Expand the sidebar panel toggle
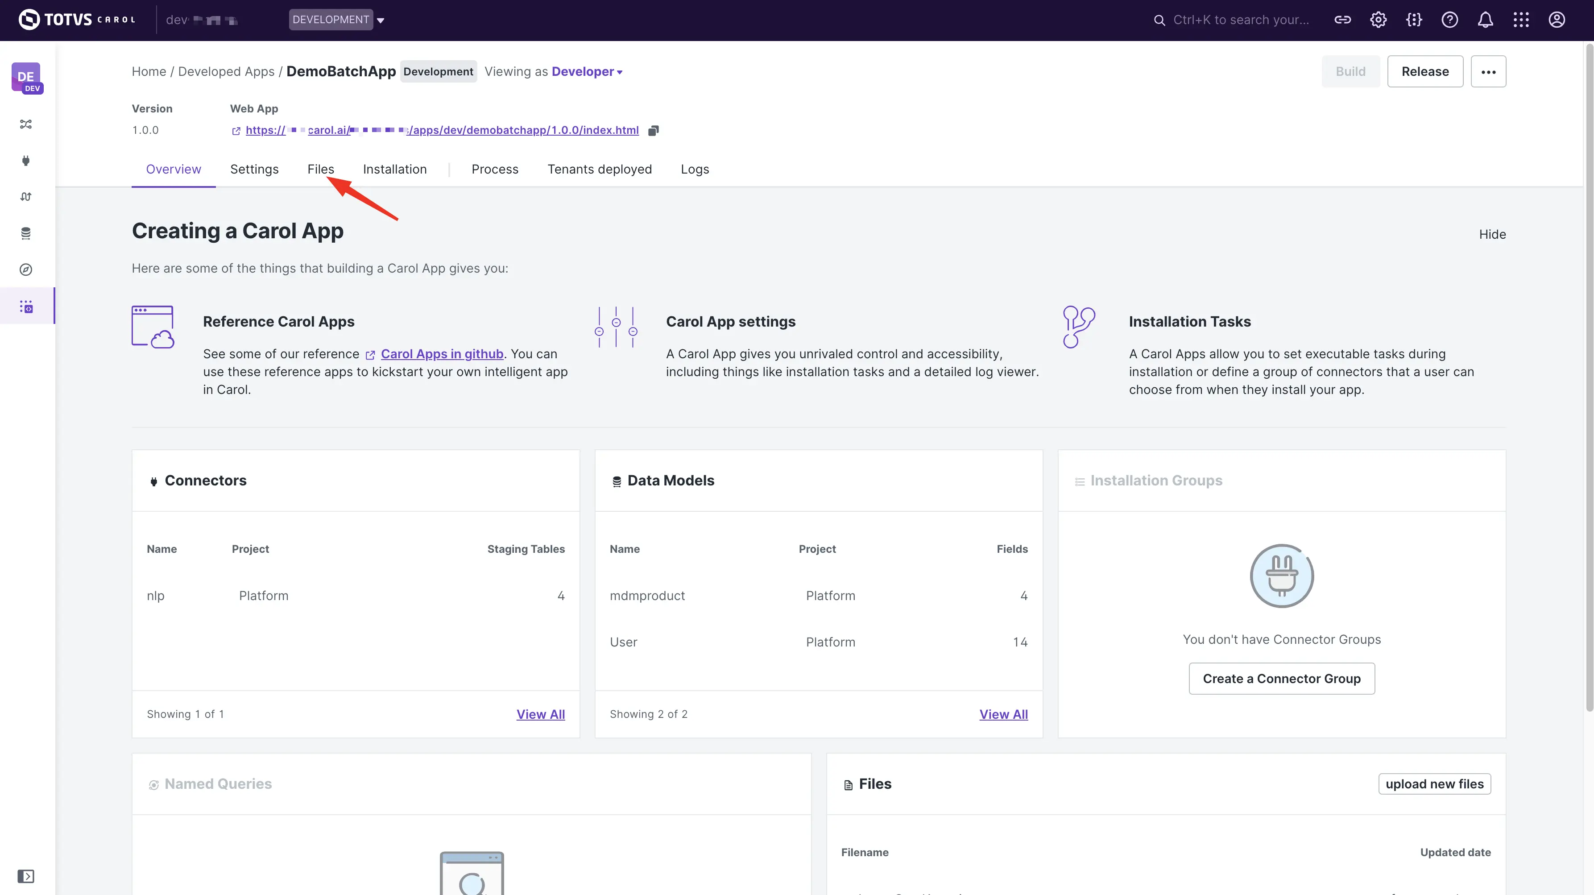The image size is (1594, 895). click(x=26, y=876)
